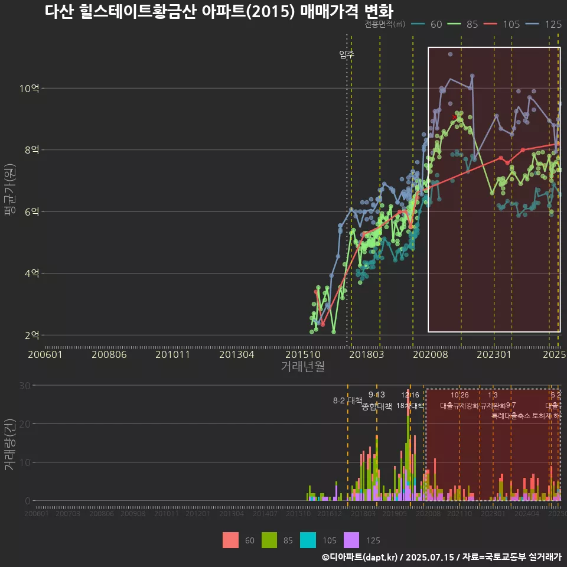Click the 자료=국토교통부 실거래가 source text
Screen dimensions: 567x567
tap(511, 557)
